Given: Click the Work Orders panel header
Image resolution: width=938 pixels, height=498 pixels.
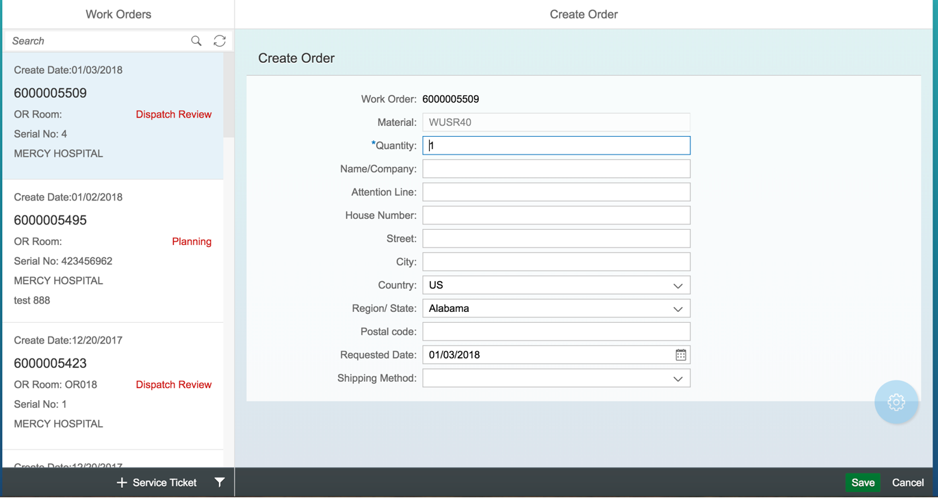Looking at the screenshot, I should (x=118, y=14).
